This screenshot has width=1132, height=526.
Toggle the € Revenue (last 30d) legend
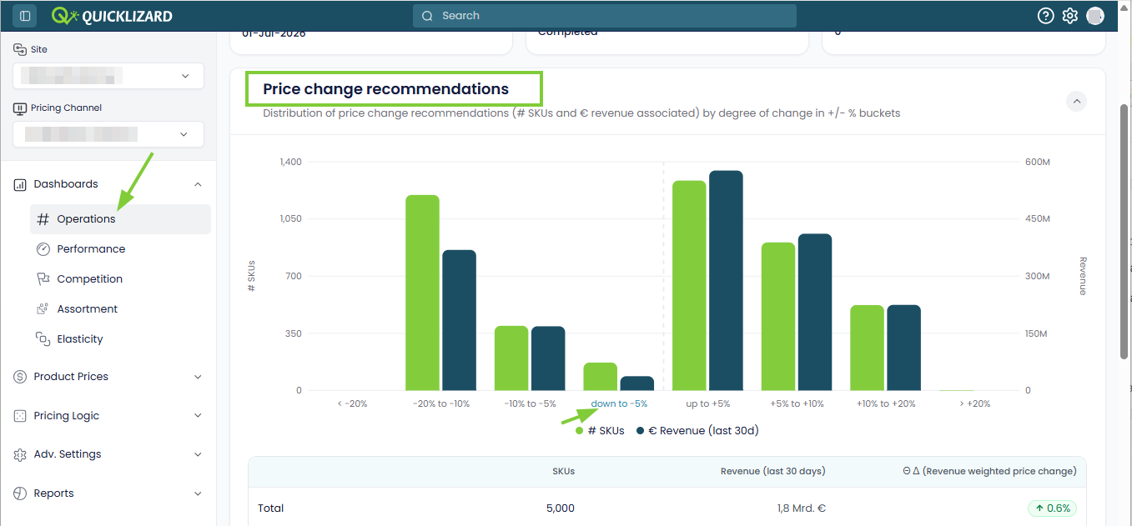pos(697,431)
